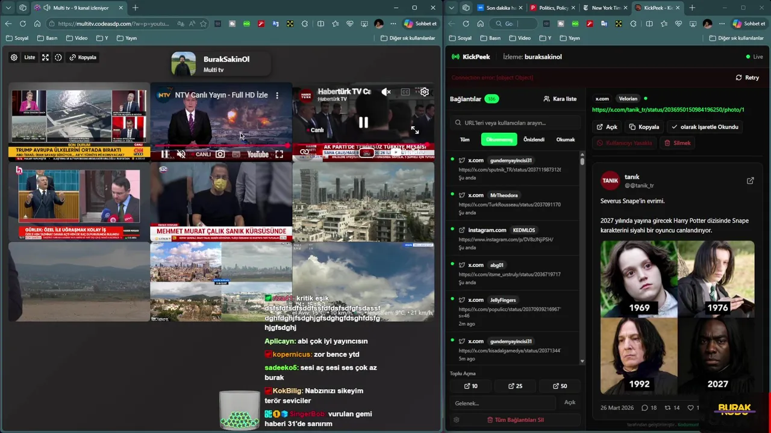Open right browser tab list dropdown
The image size is (771, 433).
pyautogui.click(x=452, y=8)
